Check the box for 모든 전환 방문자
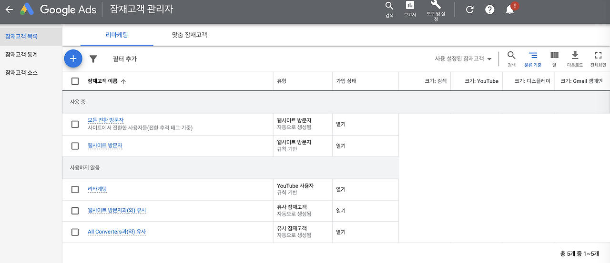This screenshot has width=610, height=263. tap(75, 124)
